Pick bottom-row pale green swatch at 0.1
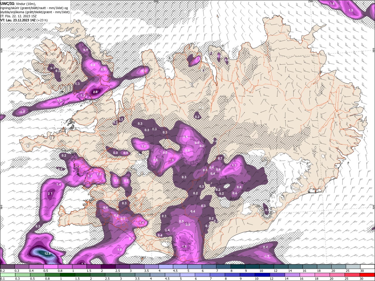375x281 pixels. click(7, 275)
